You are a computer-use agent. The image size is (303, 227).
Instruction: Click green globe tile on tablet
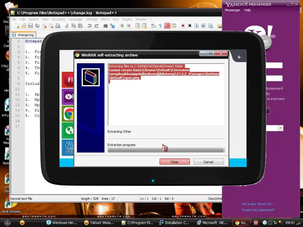(68, 130)
